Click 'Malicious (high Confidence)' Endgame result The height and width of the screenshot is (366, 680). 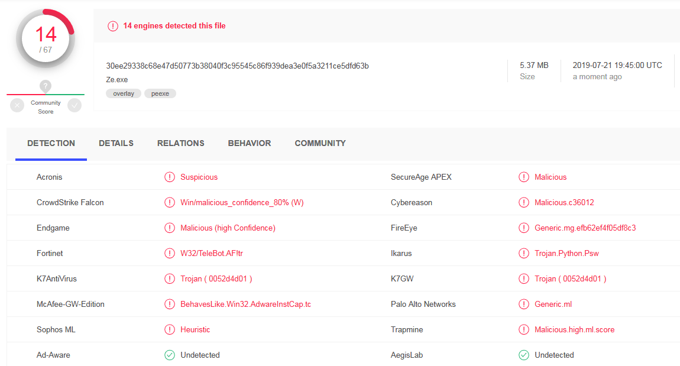(228, 228)
